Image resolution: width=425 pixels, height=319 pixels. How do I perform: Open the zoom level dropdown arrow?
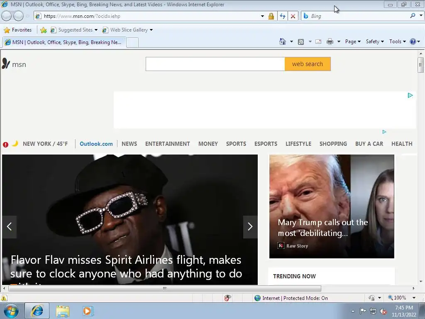(414, 298)
